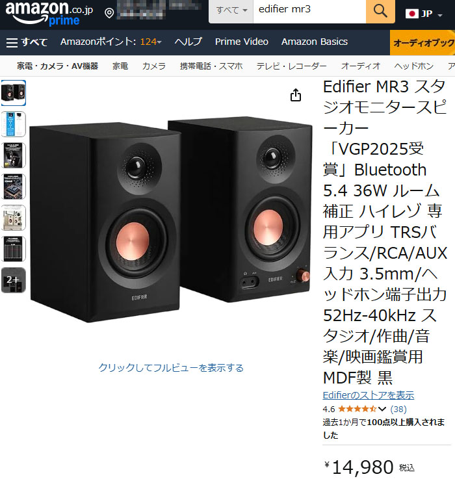This screenshot has width=455, height=481.
Task: Select the ヘッドホン category tab
Action: [x=413, y=66]
